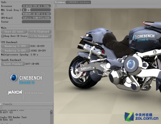Run the Rendering (x CPU) test

pyautogui.click(x=15, y=51)
